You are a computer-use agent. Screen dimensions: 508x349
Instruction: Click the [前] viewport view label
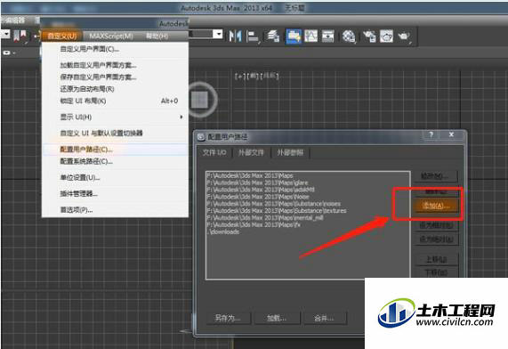click(x=253, y=77)
